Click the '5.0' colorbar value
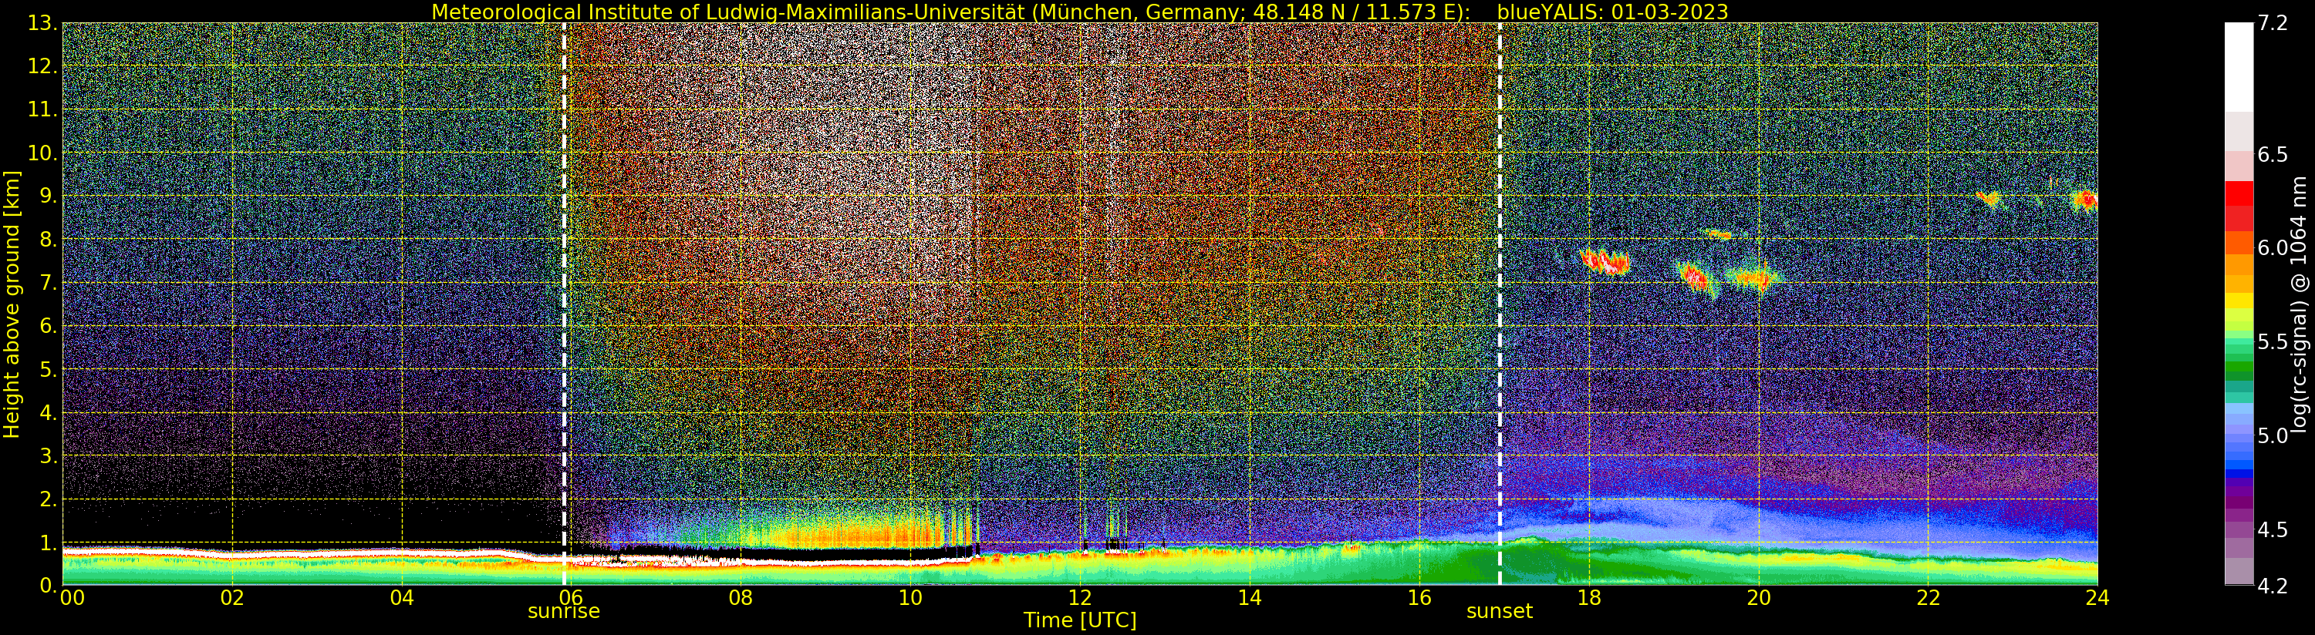The width and height of the screenshot is (2315, 635). tap(2272, 435)
